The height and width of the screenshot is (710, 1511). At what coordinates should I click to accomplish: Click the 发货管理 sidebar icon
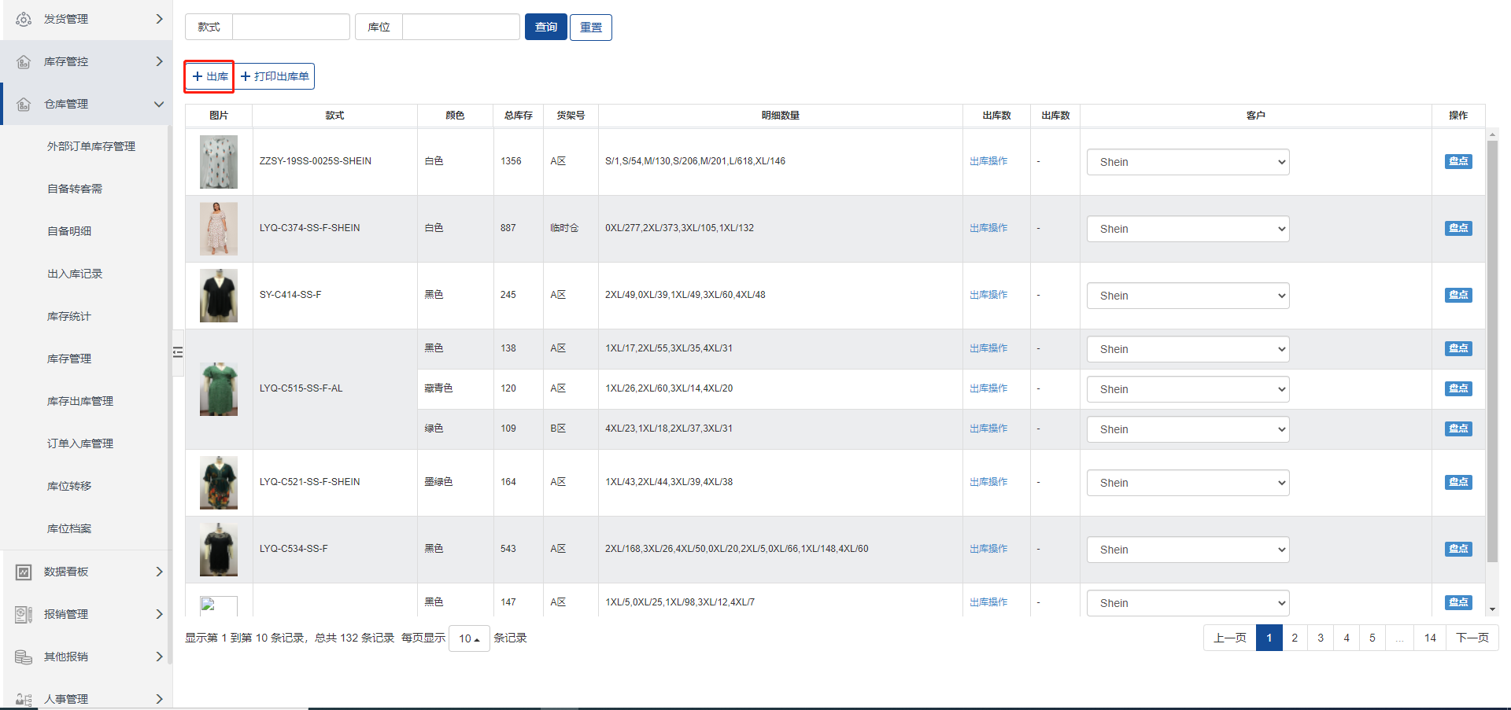coord(24,19)
